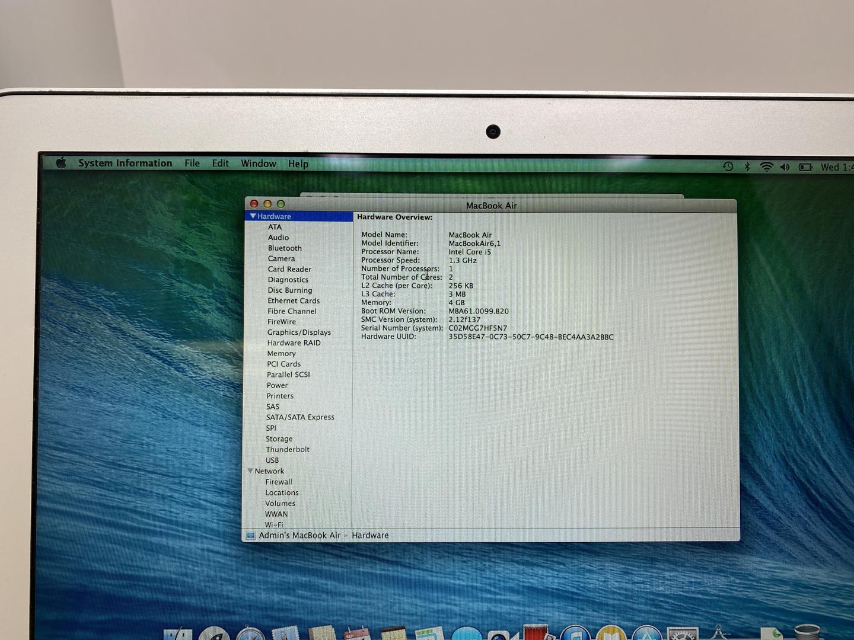Open Photo Booth red curtain Dock icon

(x=538, y=632)
